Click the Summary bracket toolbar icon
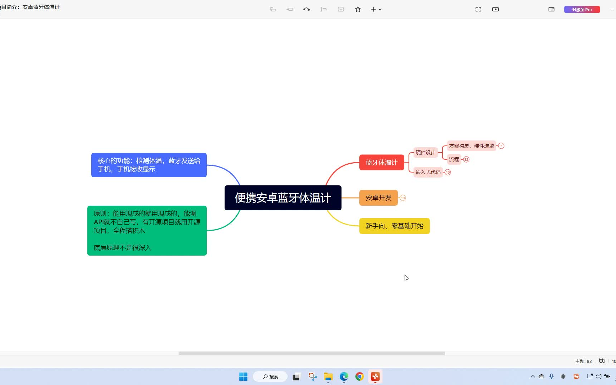 [x=324, y=9]
